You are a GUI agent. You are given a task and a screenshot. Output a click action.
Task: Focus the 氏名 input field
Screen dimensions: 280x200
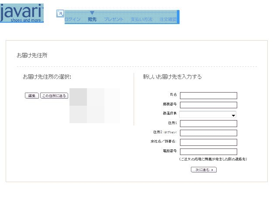click(x=208, y=96)
